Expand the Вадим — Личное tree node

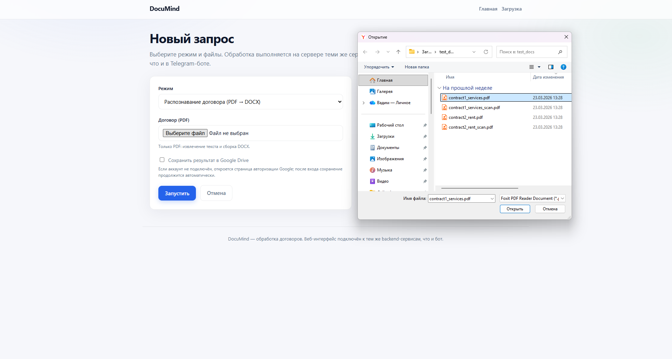point(364,103)
